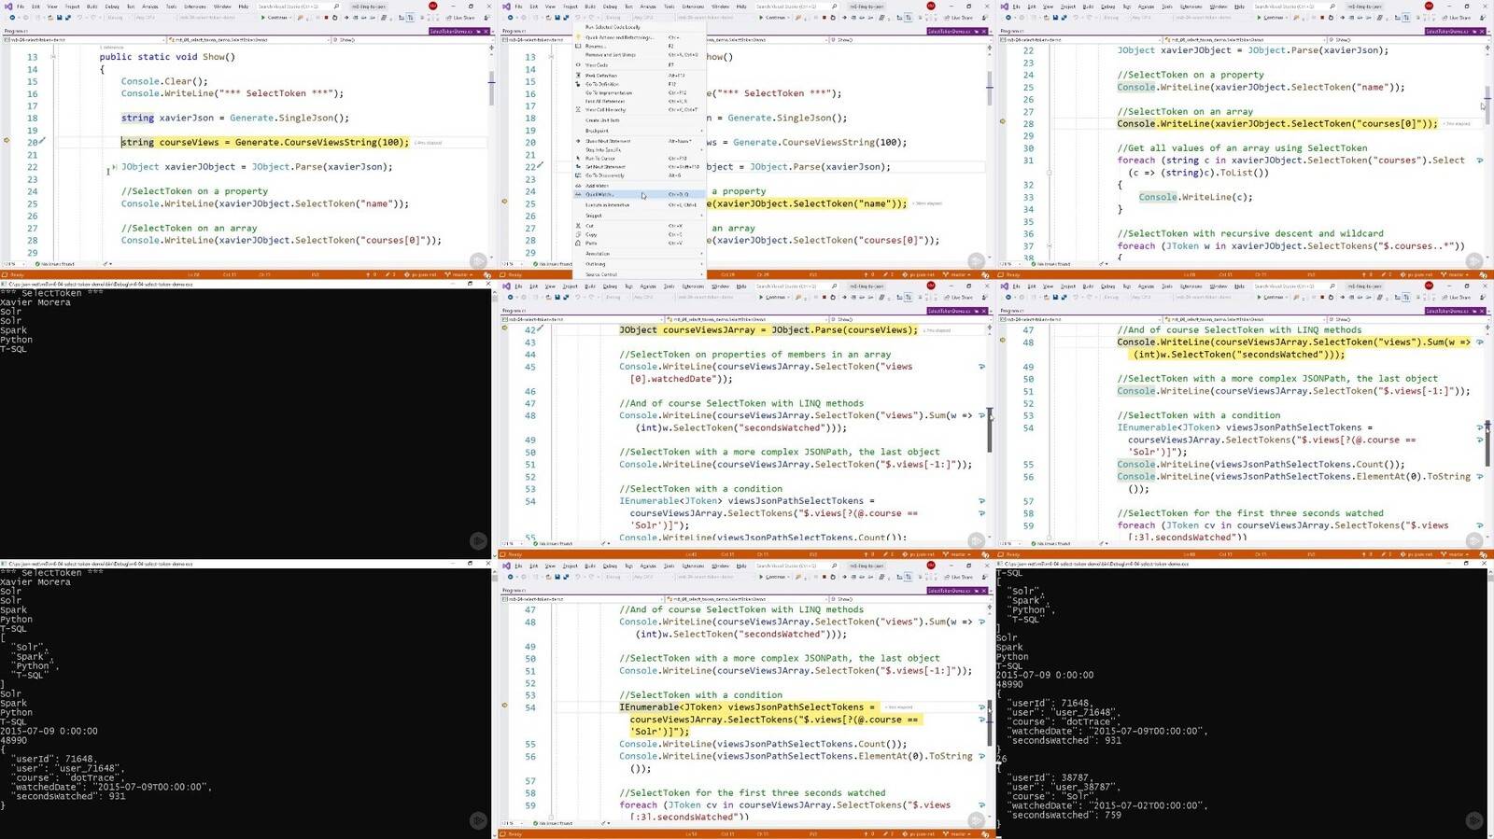This screenshot has width=1494, height=839.
Task: Click Restart icon in frame highlighting line 20
Action: [x=335, y=18]
